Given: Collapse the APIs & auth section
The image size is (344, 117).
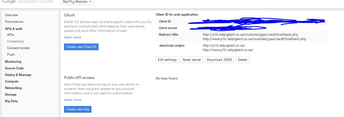Looking at the screenshot, I should [x=14, y=29].
